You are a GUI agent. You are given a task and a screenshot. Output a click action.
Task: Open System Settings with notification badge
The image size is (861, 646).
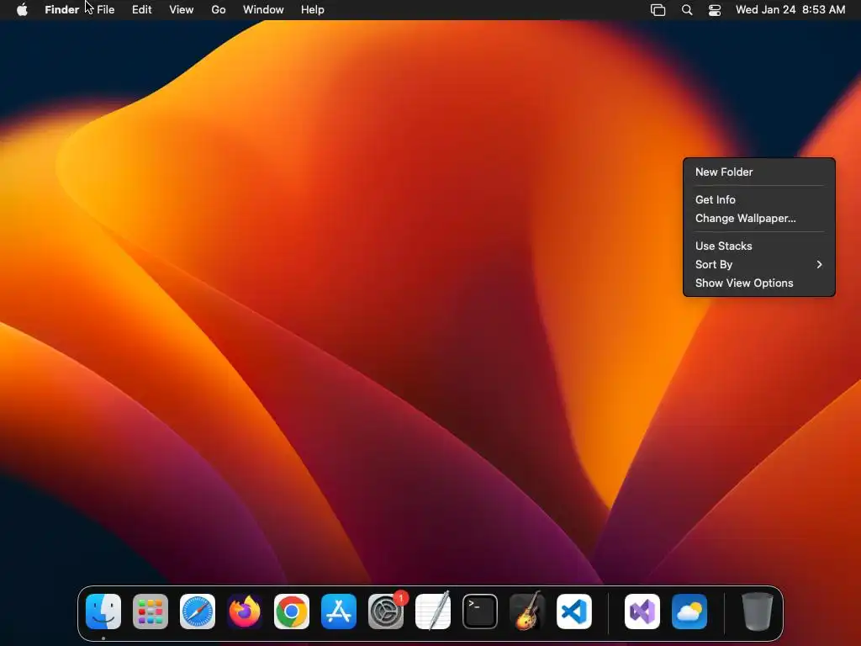pos(386,612)
